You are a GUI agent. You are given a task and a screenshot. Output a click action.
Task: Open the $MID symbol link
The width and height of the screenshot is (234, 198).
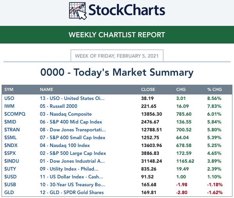[x=10, y=122]
